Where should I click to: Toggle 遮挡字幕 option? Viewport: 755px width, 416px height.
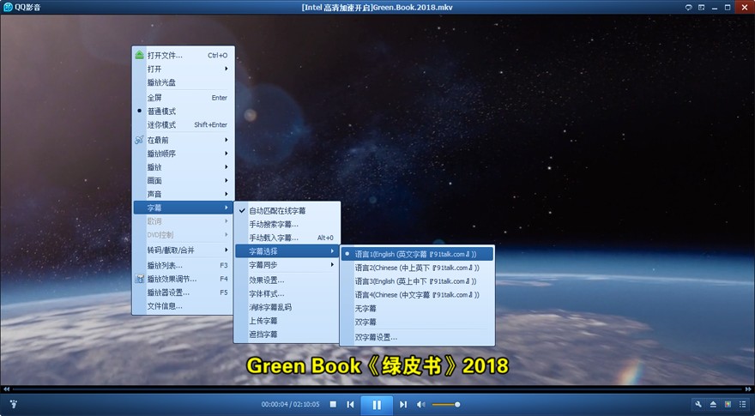(287, 335)
